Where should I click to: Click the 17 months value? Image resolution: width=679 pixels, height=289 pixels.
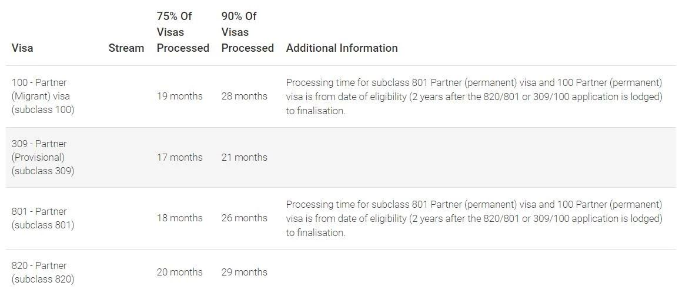179,157
